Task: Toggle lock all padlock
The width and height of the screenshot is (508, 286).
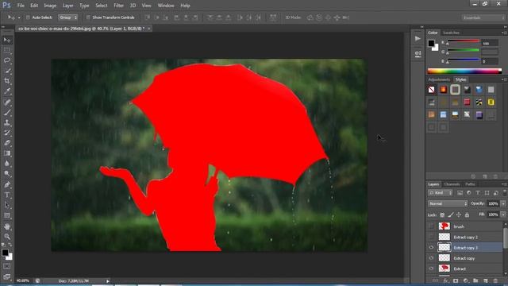Action: (467, 214)
